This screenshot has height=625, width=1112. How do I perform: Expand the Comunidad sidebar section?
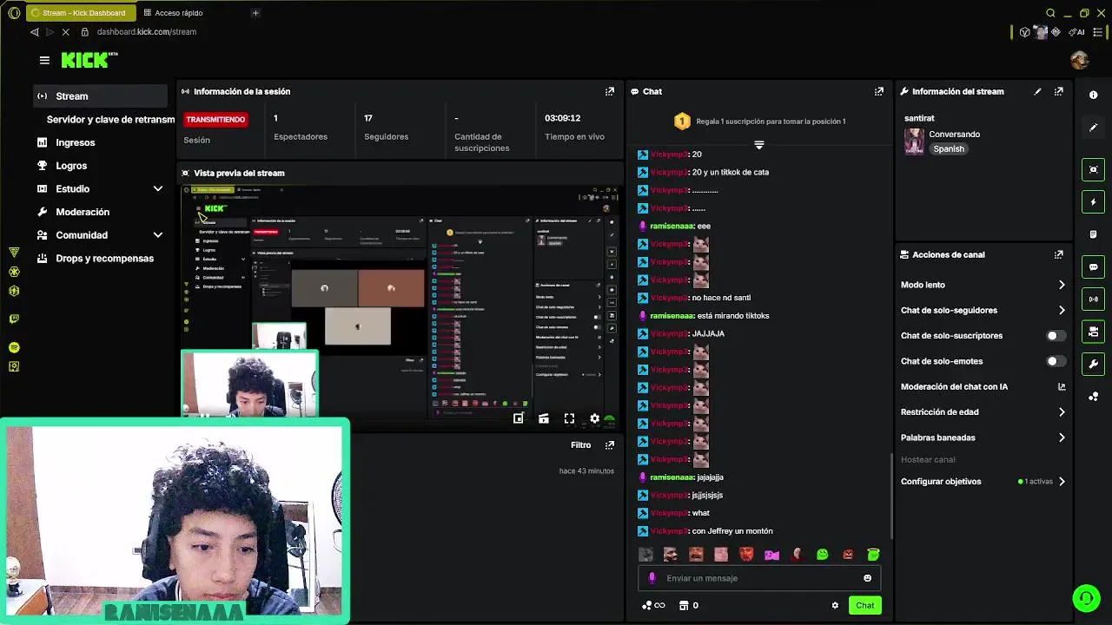coord(157,235)
